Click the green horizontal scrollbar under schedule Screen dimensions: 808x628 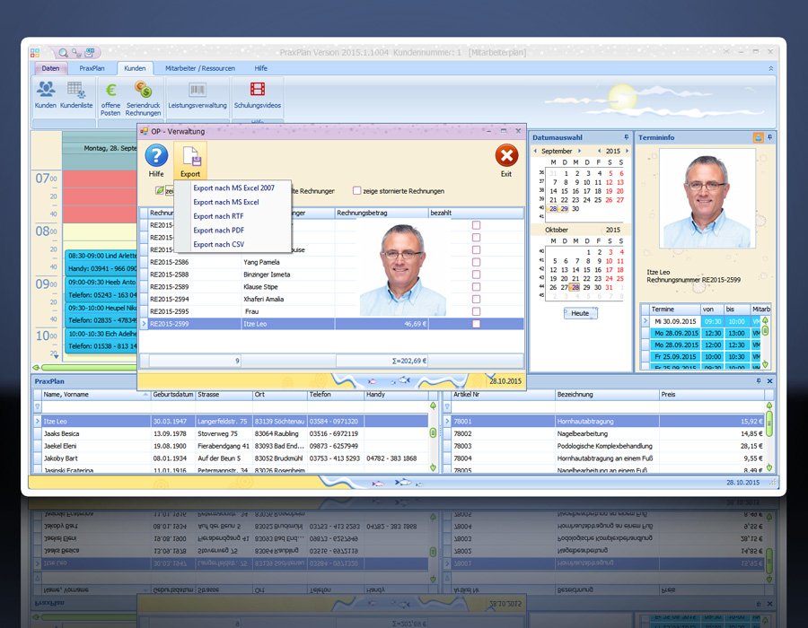tap(88, 368)
